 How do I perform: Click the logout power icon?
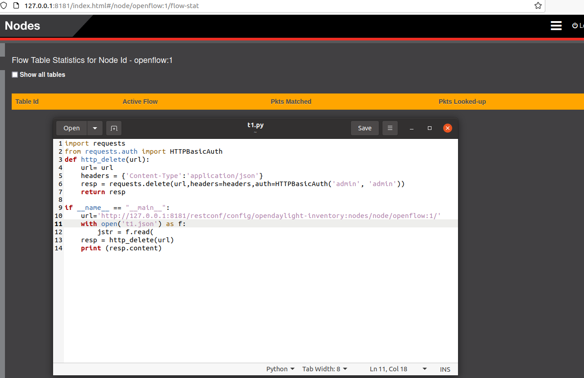tap(575, 26)
